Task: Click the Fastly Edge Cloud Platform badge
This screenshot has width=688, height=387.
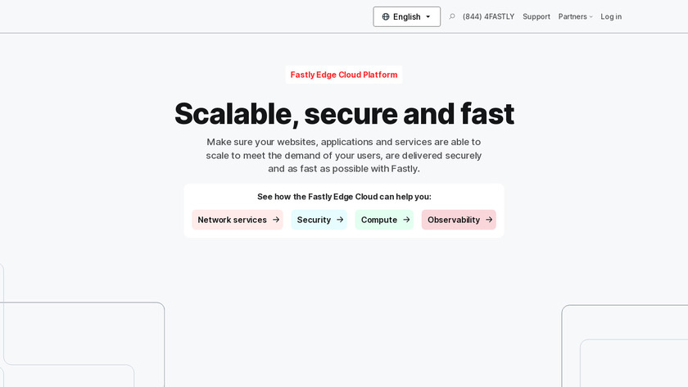Action: [x=344, y=75]
